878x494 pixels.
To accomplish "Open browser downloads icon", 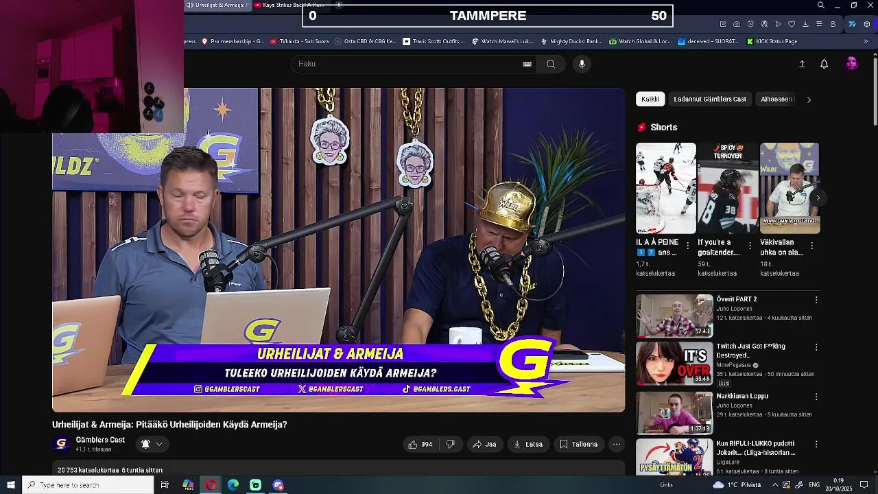I will click(x=805, y=24).
